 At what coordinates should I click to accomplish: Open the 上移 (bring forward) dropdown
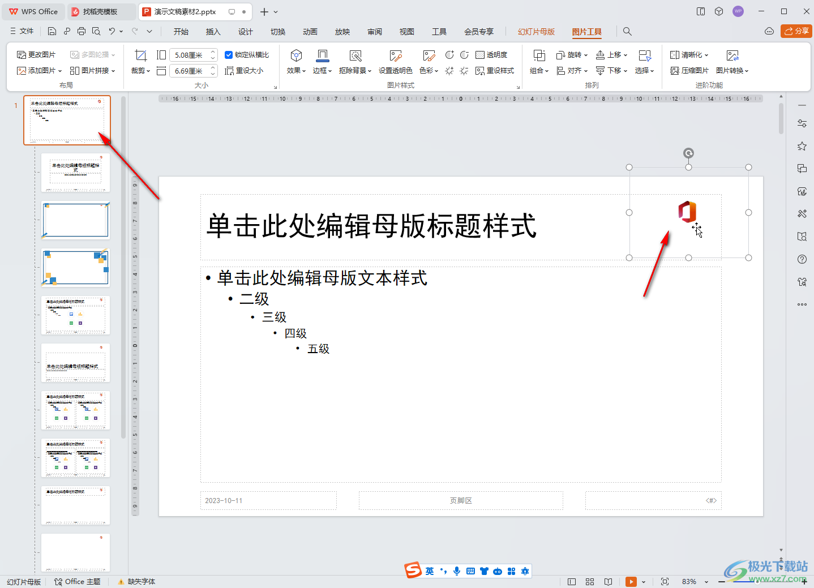611,55
